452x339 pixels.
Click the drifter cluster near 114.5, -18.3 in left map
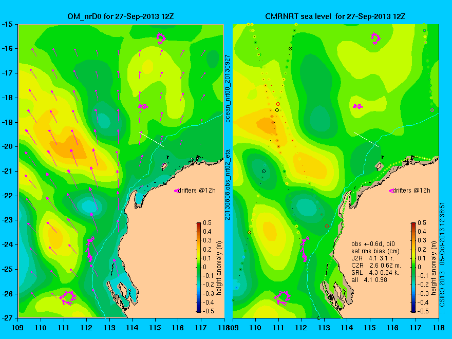(143, 106)
